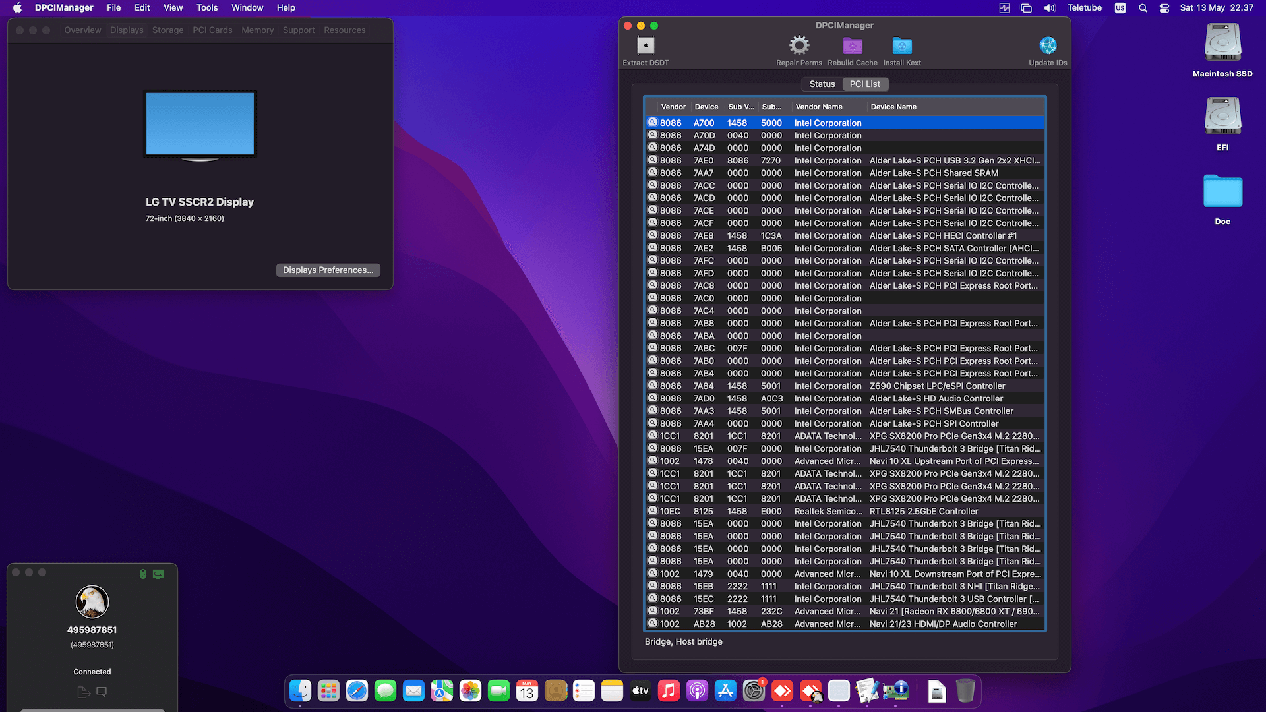Open the Help menu
The width and height of the screenshot is (1266, 712).
286,8
